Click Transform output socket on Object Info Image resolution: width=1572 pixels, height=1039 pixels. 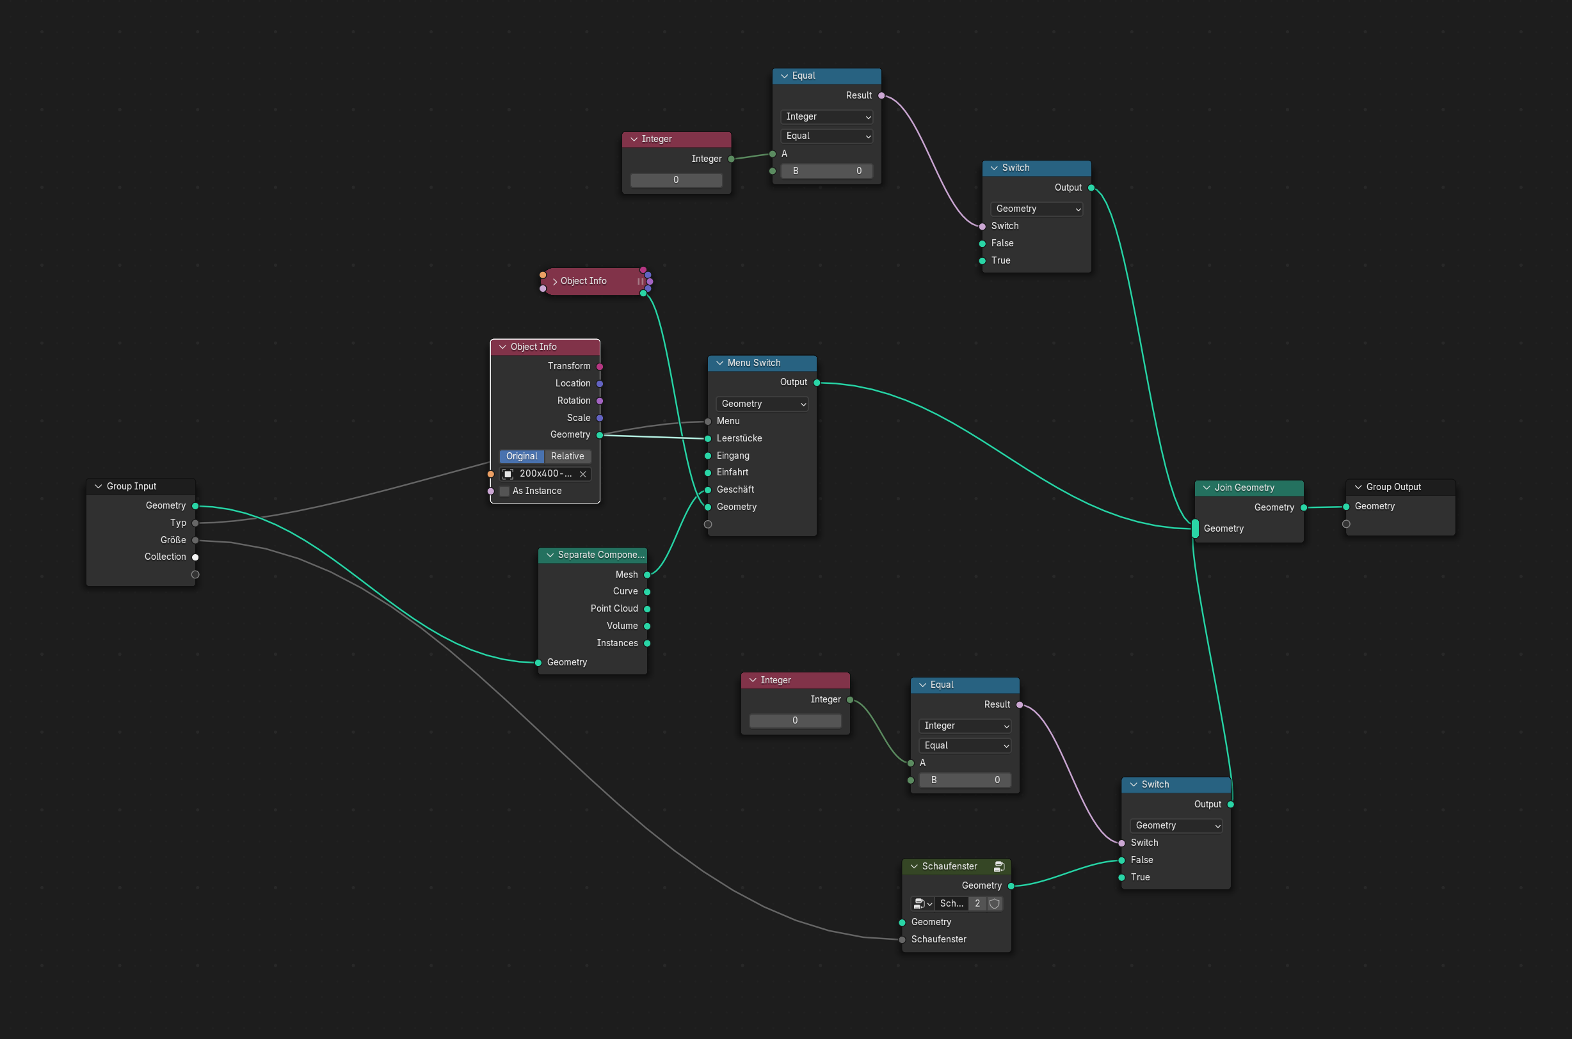[599, 367]
